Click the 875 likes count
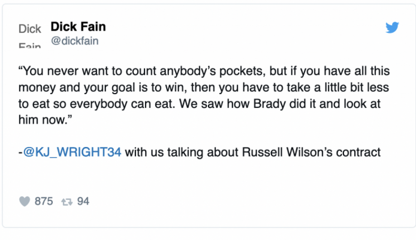The width and height of the screenshot is (416, 240). [44, 201]
